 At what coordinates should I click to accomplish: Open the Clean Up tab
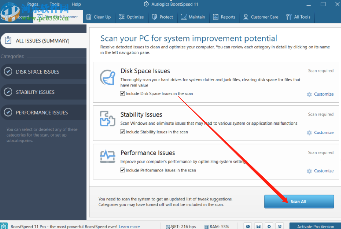click(x=98, y=17)
